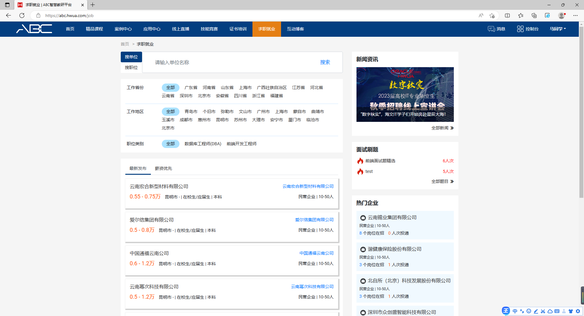Open the IME emoji smiley icon
The image size is (584, 316).
click(x=529, y=311)
